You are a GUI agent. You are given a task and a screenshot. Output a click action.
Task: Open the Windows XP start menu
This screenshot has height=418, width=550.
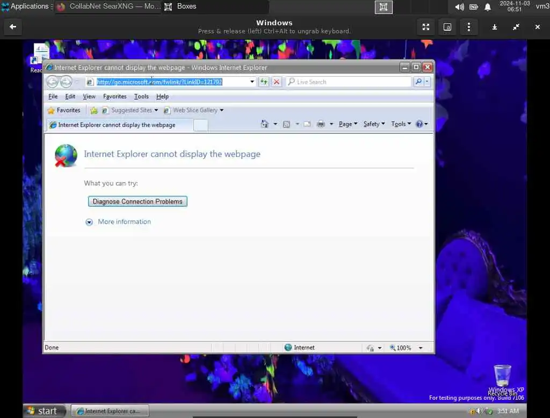pos(44,410)
